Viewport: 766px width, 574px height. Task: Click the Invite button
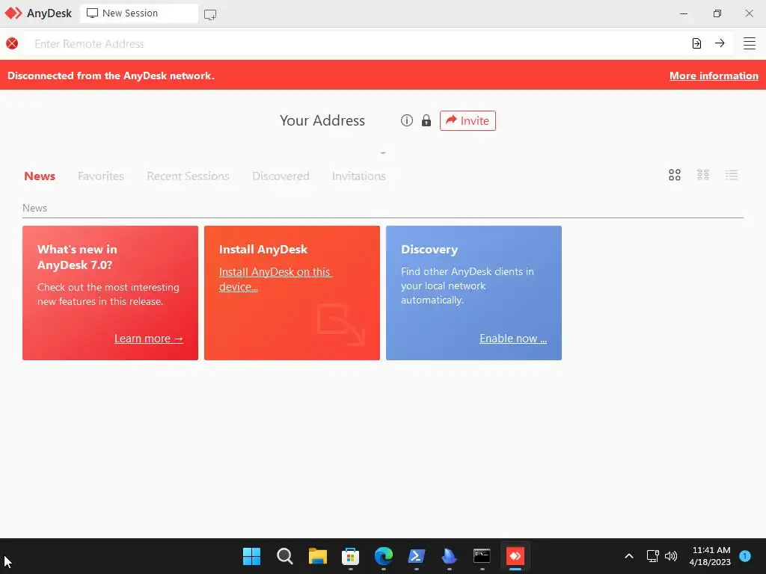coord(468,120)
